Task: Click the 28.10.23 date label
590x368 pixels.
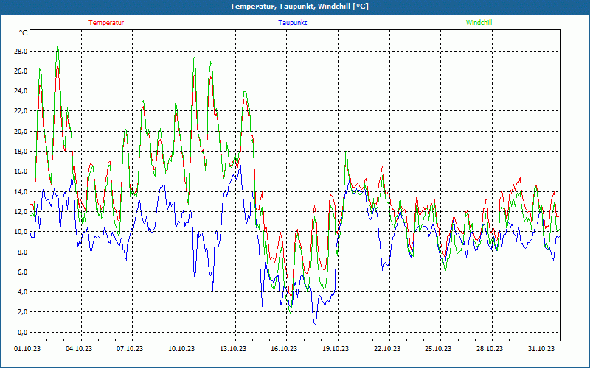Action: (x=490, y=348)
